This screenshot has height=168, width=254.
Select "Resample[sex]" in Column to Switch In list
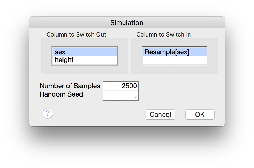pos(174,51)
